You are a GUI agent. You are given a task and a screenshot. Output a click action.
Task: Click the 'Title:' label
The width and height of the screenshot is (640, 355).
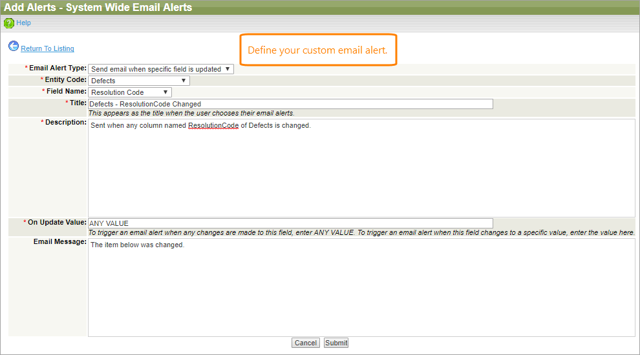[78, 103]
